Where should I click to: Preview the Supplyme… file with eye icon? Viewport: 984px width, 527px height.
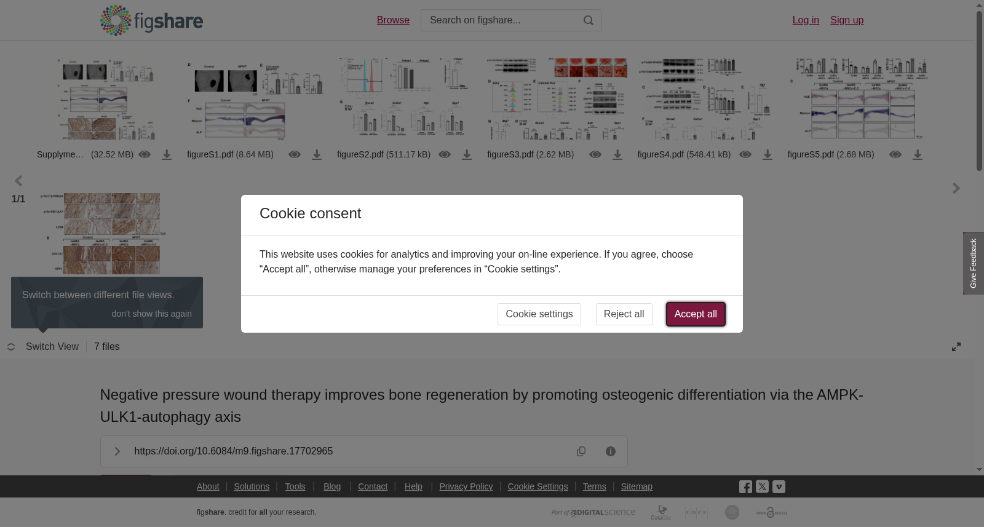click(145, 154)
